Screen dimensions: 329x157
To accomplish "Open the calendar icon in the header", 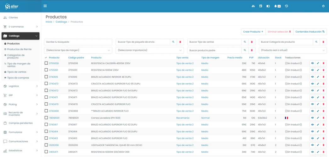I will 261,6.
